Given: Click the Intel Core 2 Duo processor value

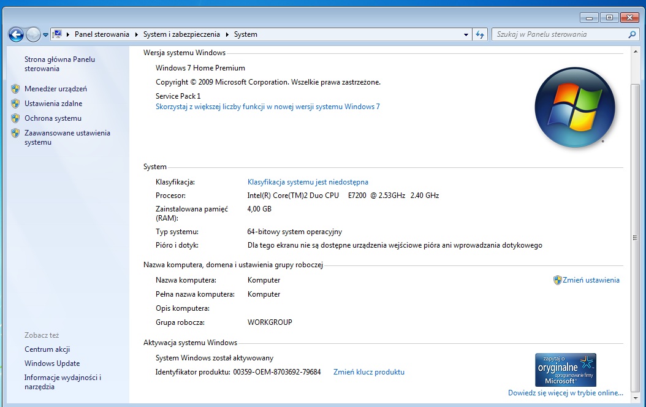Looking at the screenshot, I should [343, 196].
